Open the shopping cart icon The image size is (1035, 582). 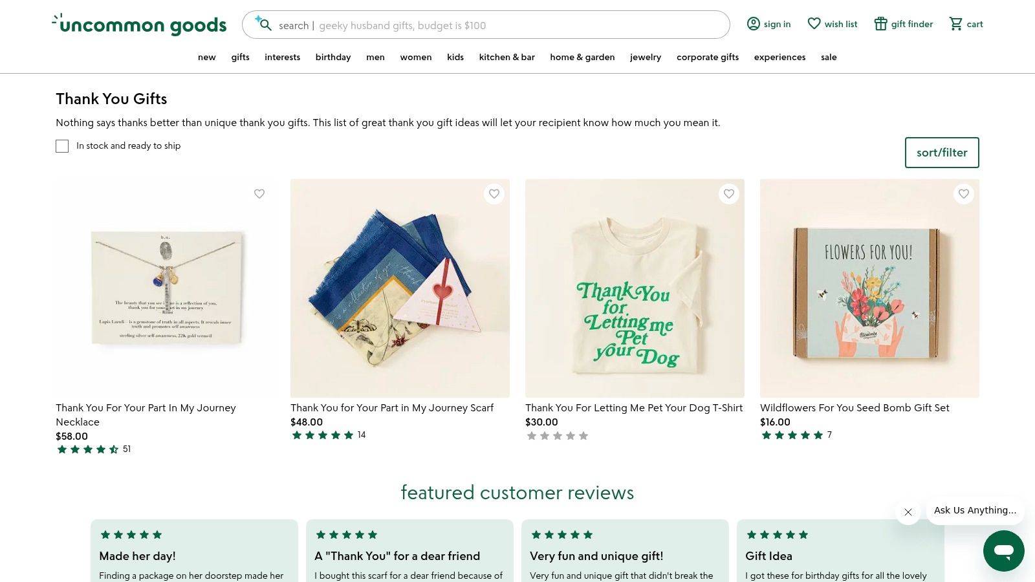tap(955, 24)
